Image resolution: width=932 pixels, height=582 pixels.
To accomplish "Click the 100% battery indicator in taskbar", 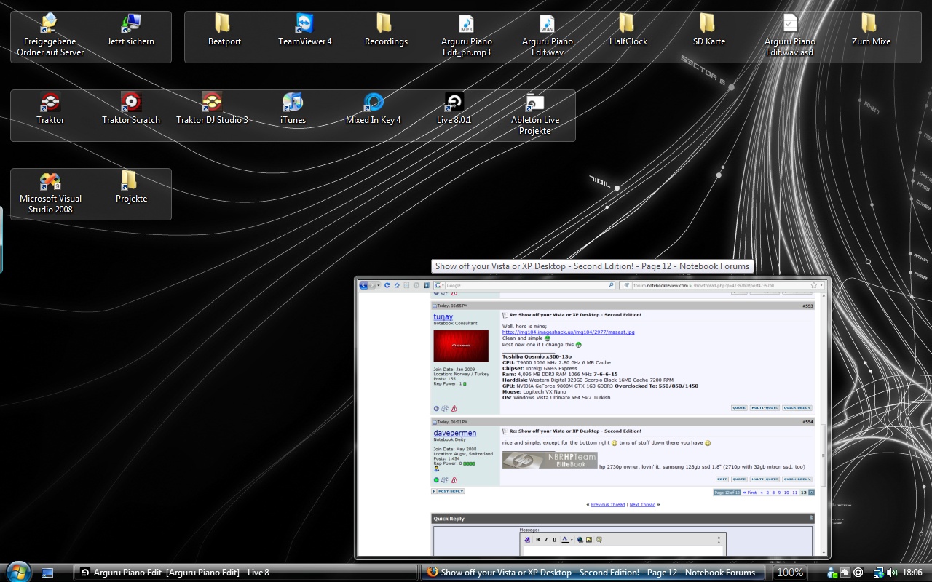I will click(x=790, y=573).
